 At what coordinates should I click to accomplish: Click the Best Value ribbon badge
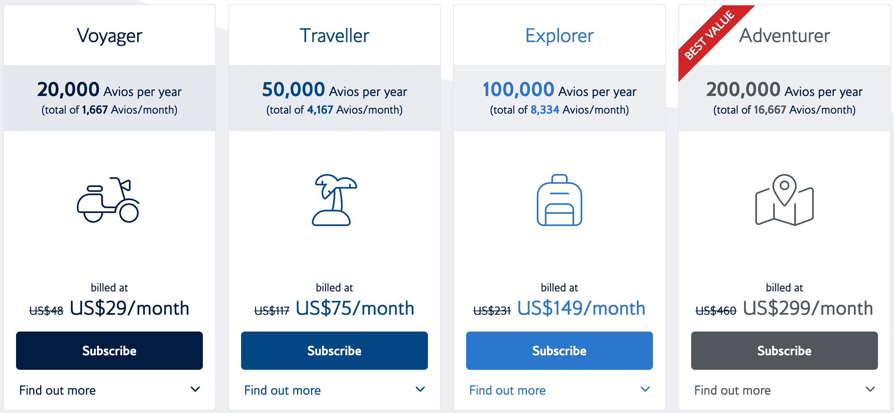(709, 36)
